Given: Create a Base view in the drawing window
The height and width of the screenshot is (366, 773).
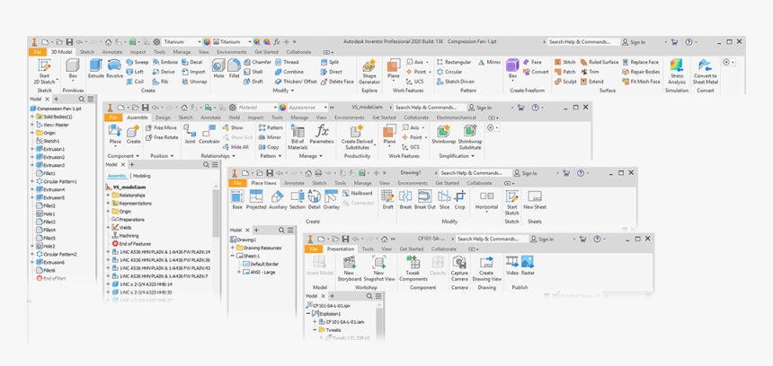Looking at the screenshot, I should (x=237, y=200).
